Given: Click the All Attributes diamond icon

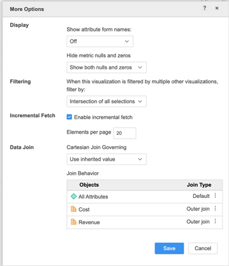Looking at the screenshot, I should [74, 197].
